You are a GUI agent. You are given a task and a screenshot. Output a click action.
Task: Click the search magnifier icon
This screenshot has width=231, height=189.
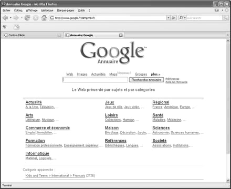[x=225, y=18]
